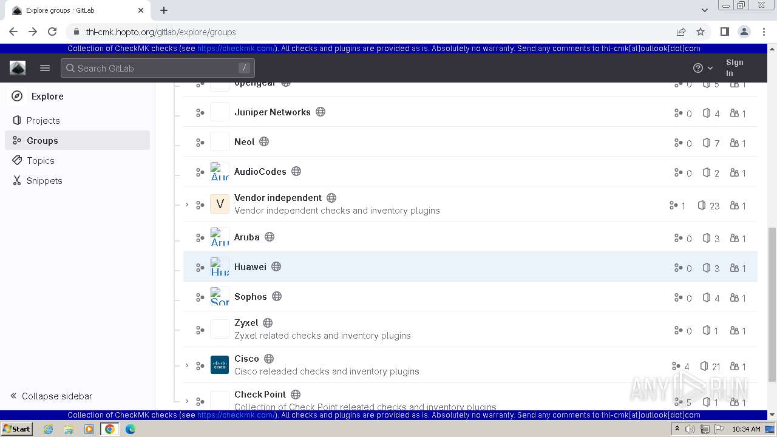Click public globe icon beside Cisco

pos(269,358)
